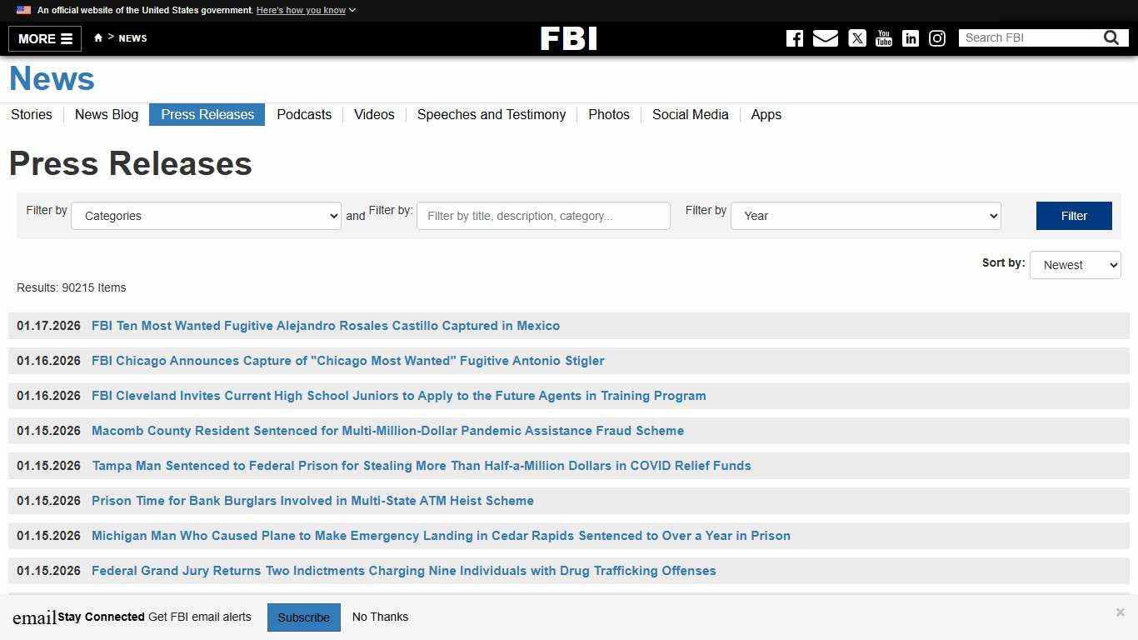Image resolution: width=1138 pixels, height=640 pixels.
Task: Select the YouTube icon
Action: pos(883,38)
